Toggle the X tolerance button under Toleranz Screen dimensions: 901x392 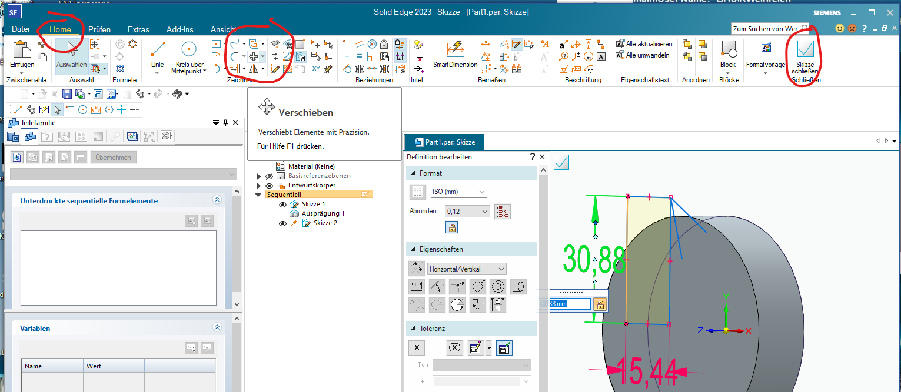(x=417, y=347)
